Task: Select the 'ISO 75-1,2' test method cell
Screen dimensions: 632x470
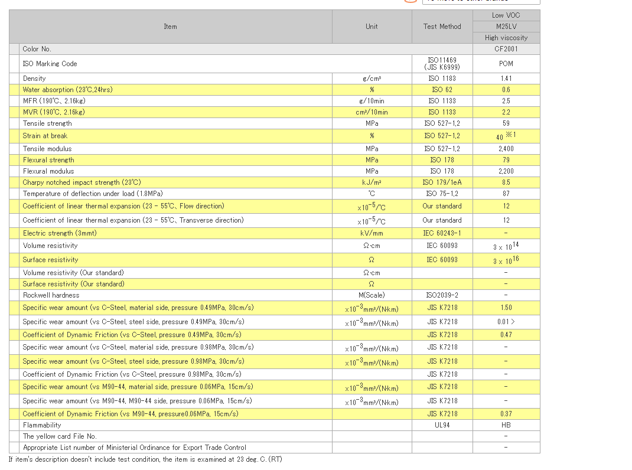Action: [x=442, y=194]
